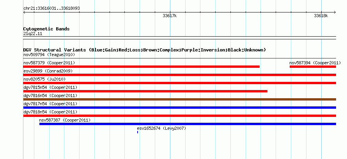
Task: Click the dgv7815n54 (Cooper2011) label
Action: click(x=50, y=87)
